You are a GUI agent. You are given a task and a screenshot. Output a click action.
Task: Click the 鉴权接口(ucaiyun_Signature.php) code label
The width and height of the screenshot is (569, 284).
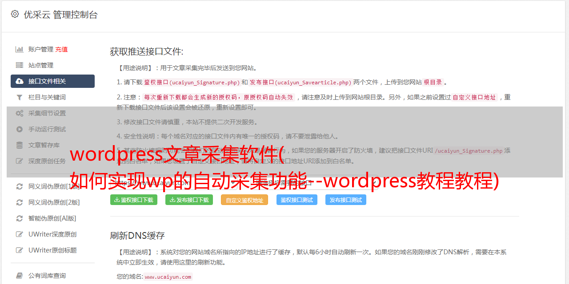coord(192,82)
